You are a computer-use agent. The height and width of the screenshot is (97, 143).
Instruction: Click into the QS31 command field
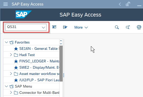click(x=26, y=27)
